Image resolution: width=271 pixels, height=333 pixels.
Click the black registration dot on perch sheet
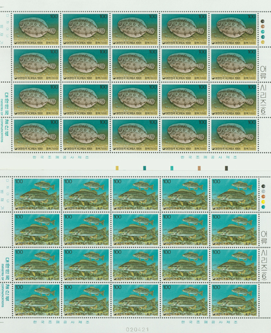point(263,186)
